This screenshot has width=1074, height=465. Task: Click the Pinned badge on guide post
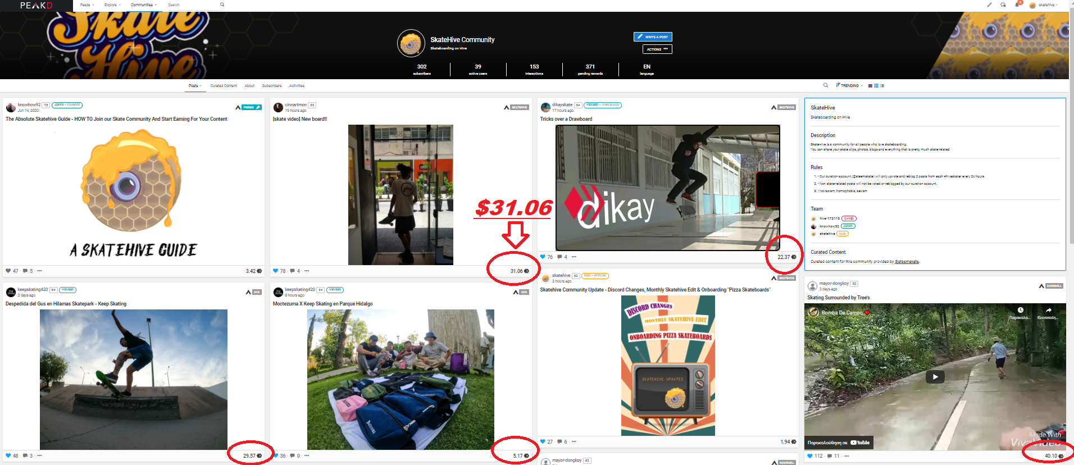(252, 107)
